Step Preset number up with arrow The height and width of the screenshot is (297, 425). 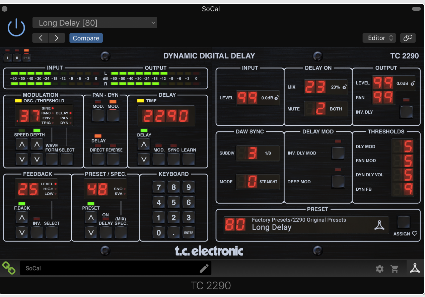pos(90,218)
